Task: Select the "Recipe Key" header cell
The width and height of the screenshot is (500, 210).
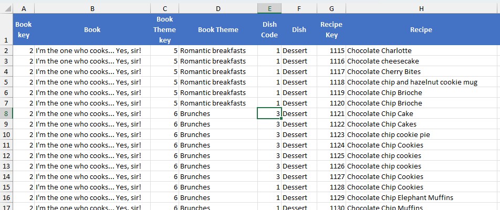Action: [331, 30]
